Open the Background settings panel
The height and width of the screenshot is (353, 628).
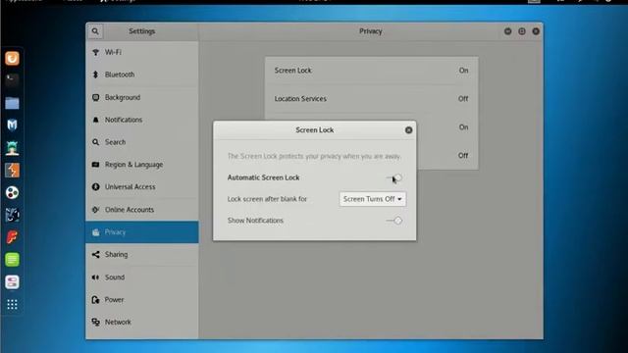[142, 97]
